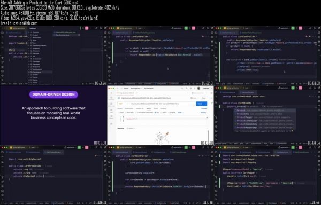
Task: Open Collections in the Postman sidebar
Action: coord(111,99)
